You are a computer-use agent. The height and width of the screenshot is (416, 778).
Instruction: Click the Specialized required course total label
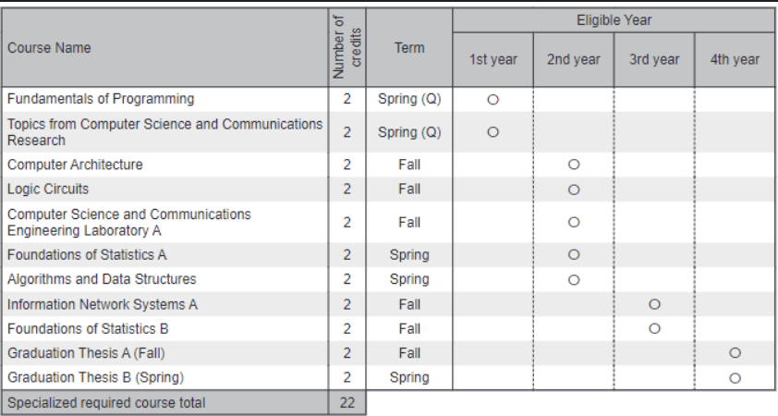pos(106,402)
